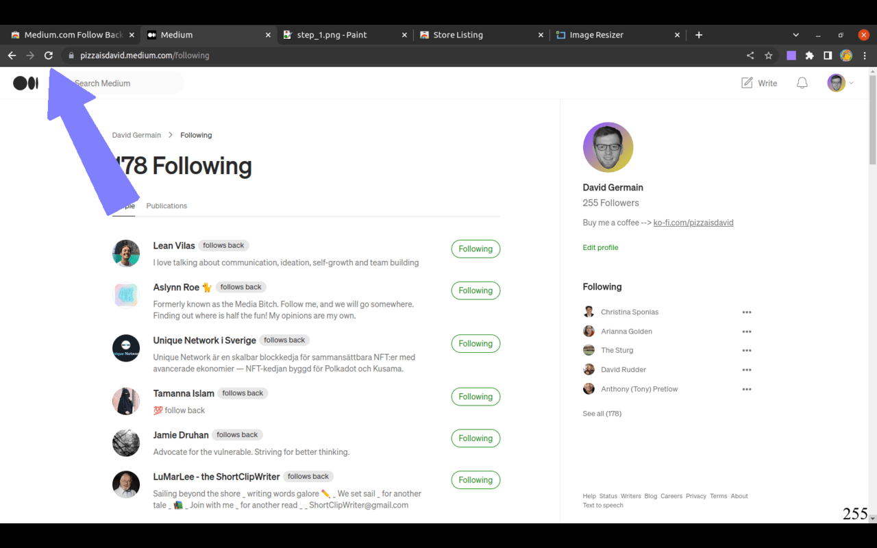Close the Medium tab
877x548 pixels.
tap(269, 35)
